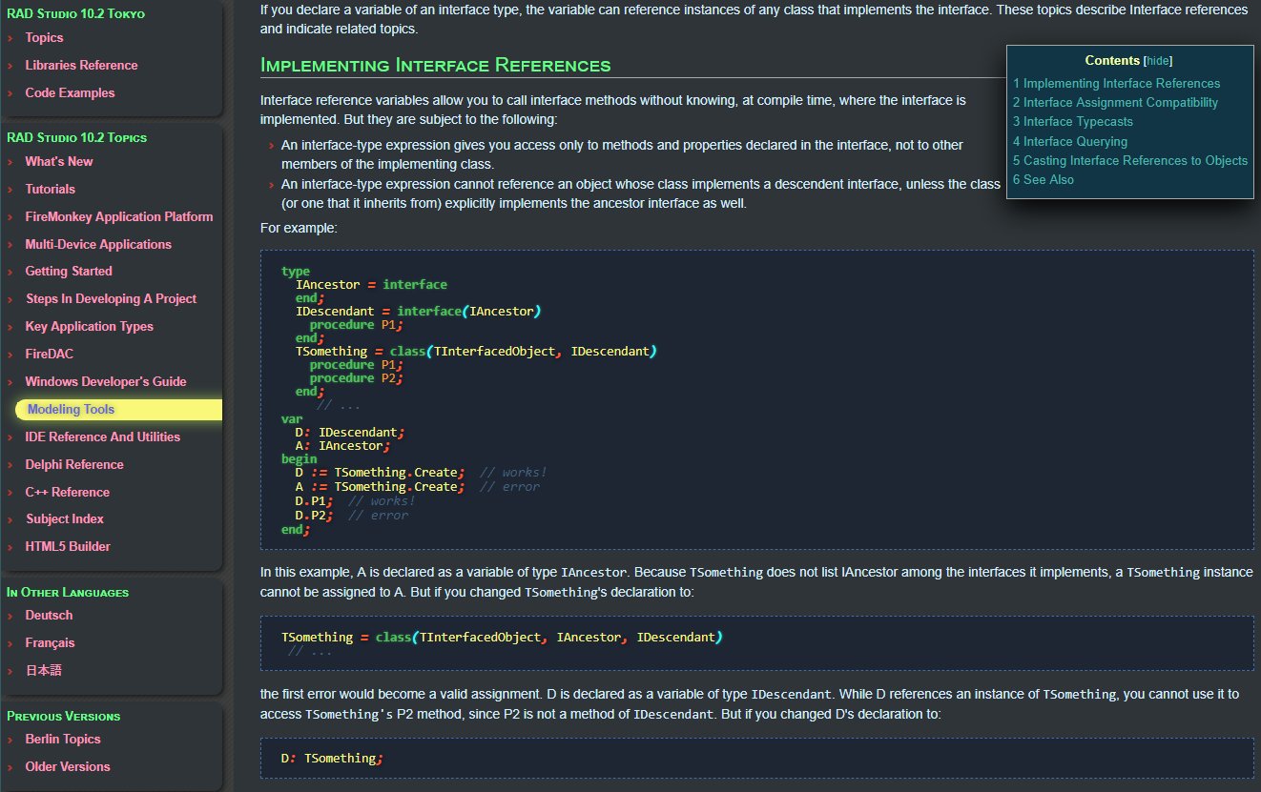
Task: Click the highlighted Modeling Tools item
Action: pos(71,410)
